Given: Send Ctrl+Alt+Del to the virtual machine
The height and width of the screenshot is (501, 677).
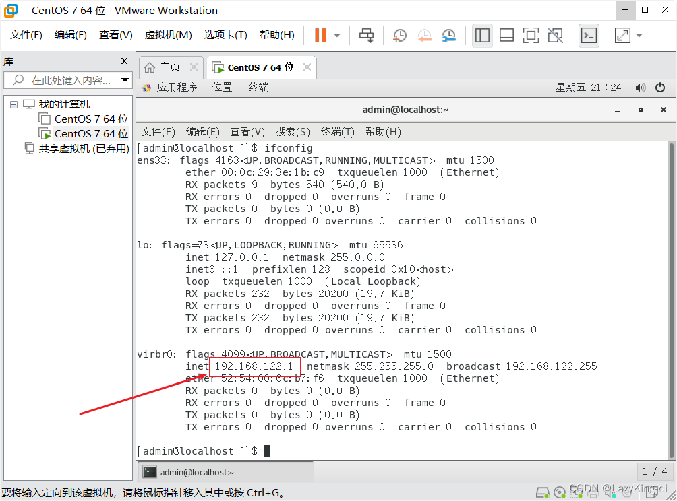Looking at the screenshot, I should [367, 36].
